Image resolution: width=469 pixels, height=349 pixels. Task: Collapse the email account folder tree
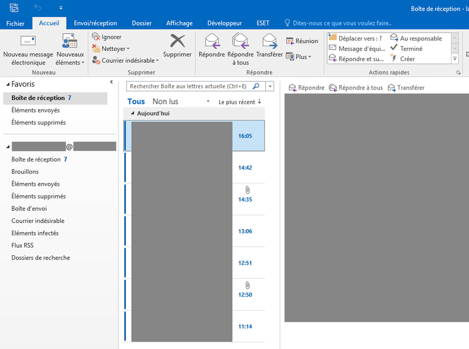pos(8,147)
